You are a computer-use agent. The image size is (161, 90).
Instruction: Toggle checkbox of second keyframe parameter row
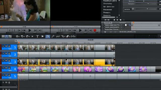pyautogui.click(x=104, y=27)
